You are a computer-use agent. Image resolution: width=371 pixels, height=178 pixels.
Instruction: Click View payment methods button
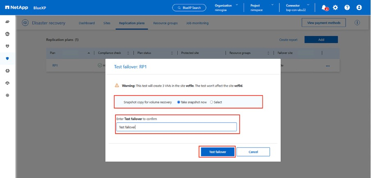click(x=324, y=23)
